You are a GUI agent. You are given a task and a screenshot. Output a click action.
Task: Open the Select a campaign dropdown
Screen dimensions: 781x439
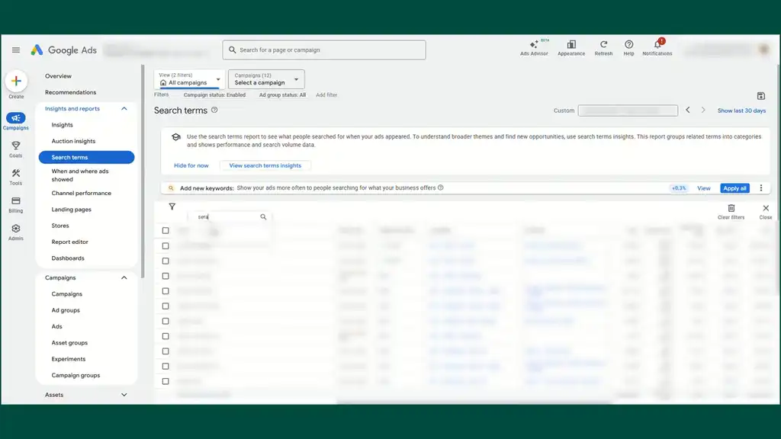(266, 79)
